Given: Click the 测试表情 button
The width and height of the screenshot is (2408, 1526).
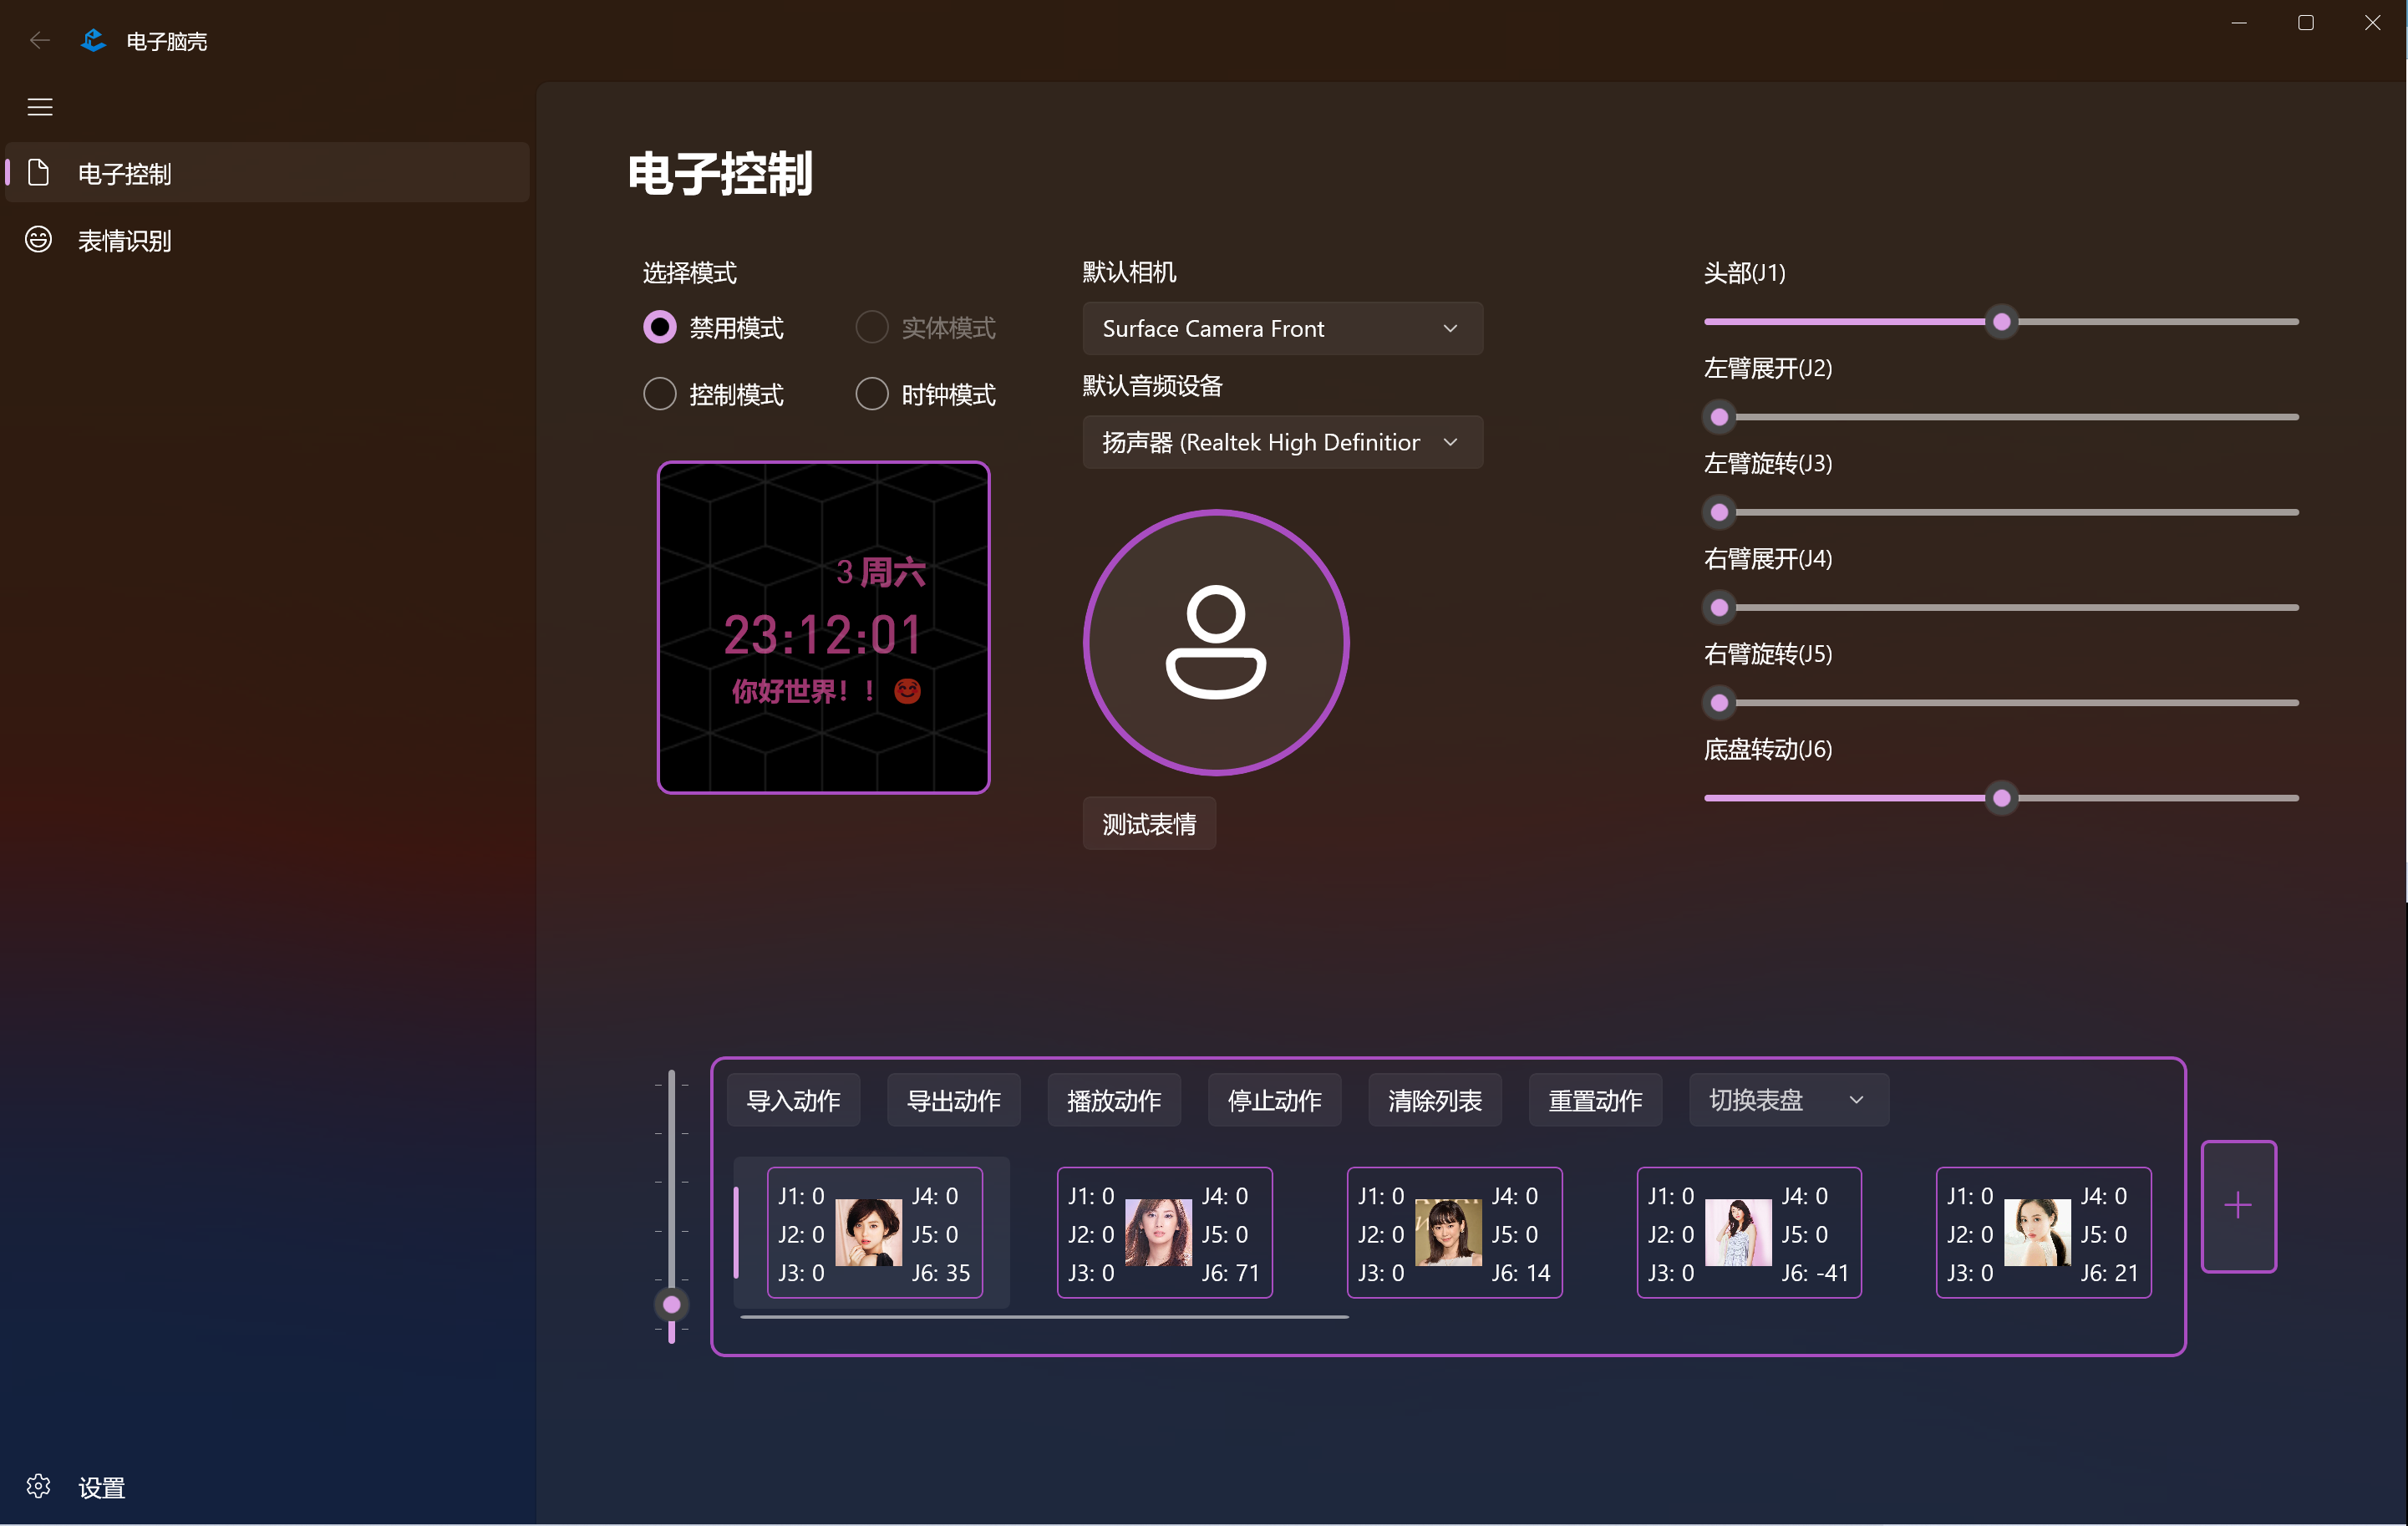Looking at the screenshot, I should [x=1149, y=824].
